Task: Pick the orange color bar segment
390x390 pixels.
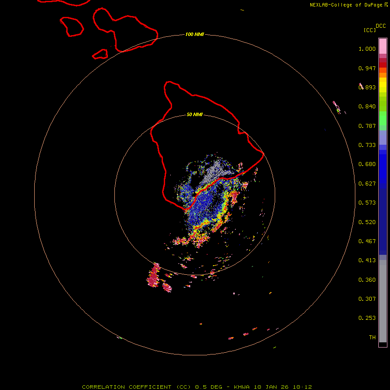Action: [383, 75]
